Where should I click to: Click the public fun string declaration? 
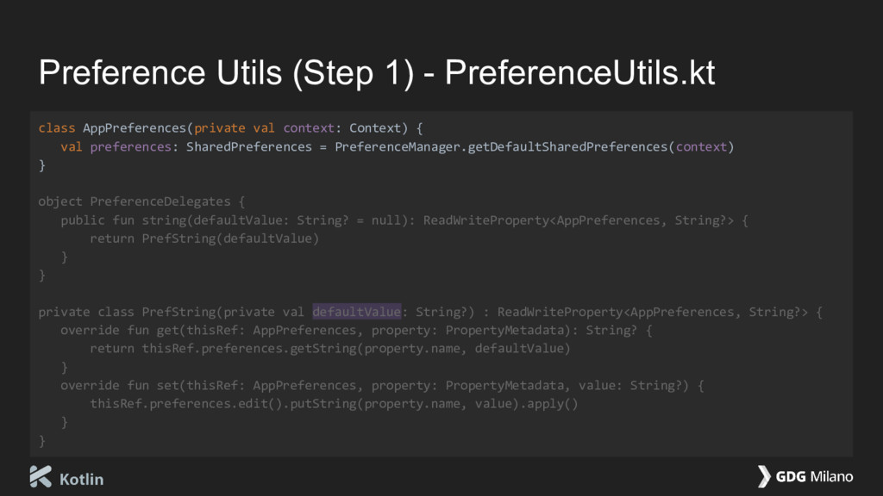(x=404, y=220)
